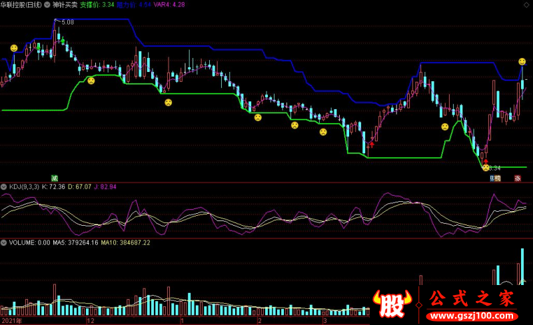
Task: Click the blue 财 marker
Action: [x=492, y=178]
